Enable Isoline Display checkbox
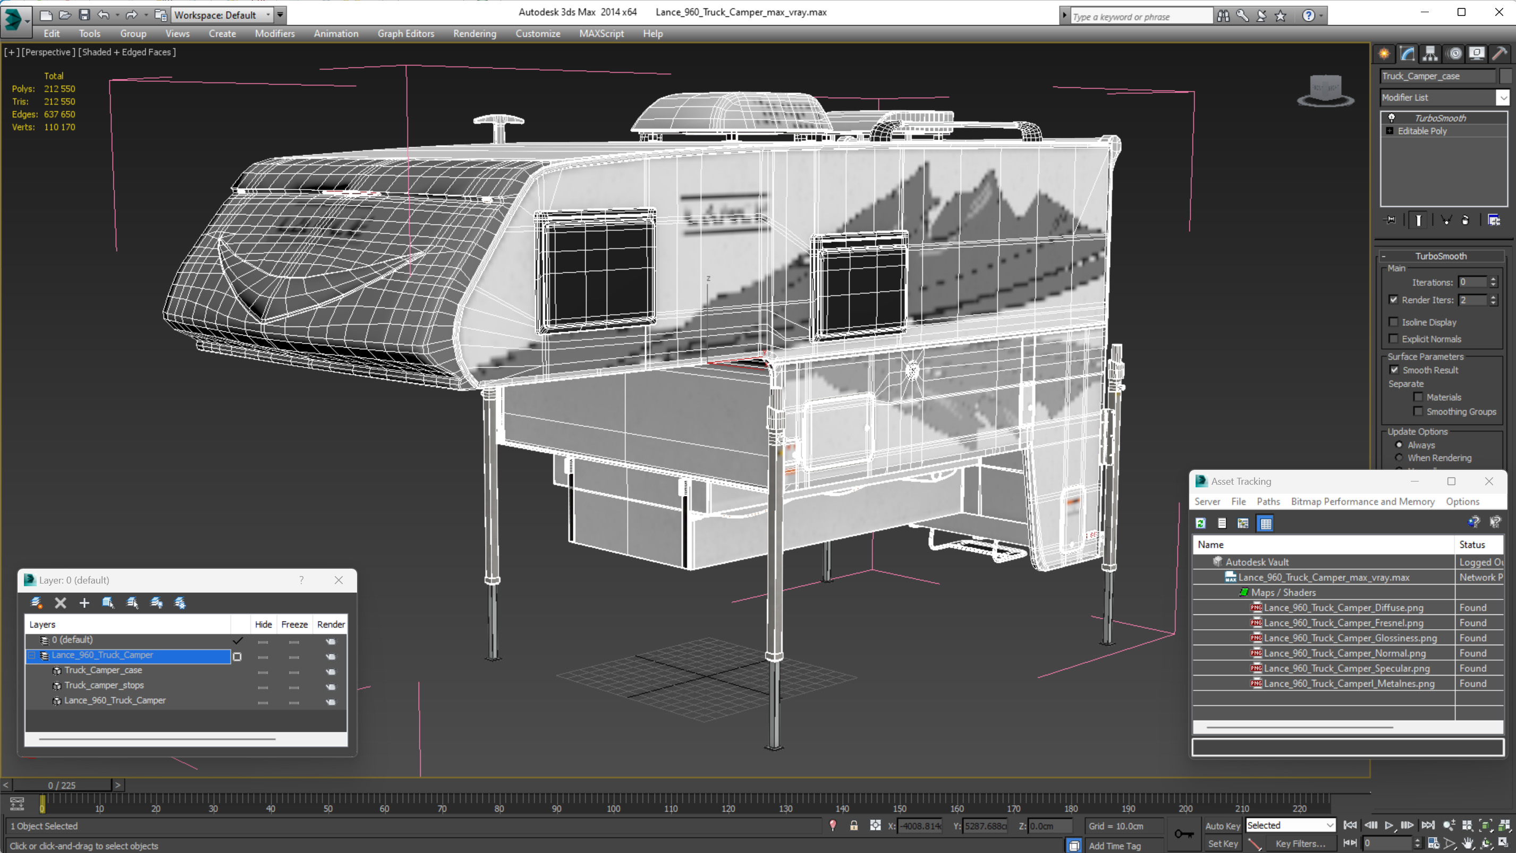1516x853 pixels. coord(1394,322)
